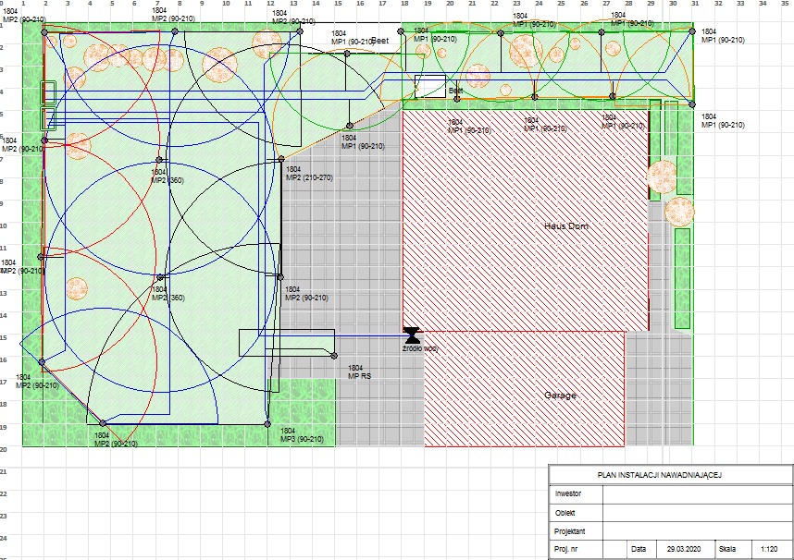Select the MP2 (210-270) sprinkler node
Screen dimensions: 794x560
click(281, 159)
